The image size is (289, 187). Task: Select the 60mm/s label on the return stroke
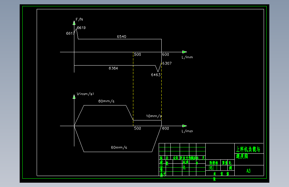coord(119,147)
